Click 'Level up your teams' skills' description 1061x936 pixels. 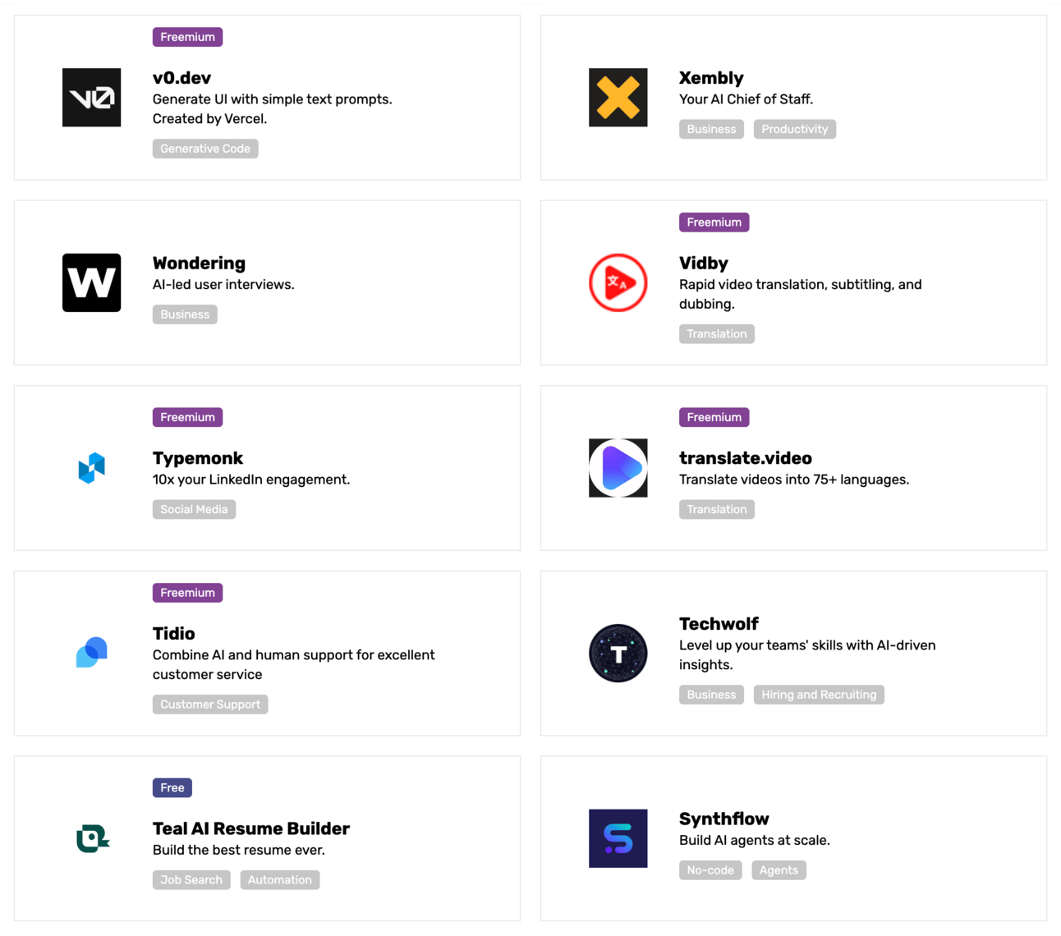[807, 654]
